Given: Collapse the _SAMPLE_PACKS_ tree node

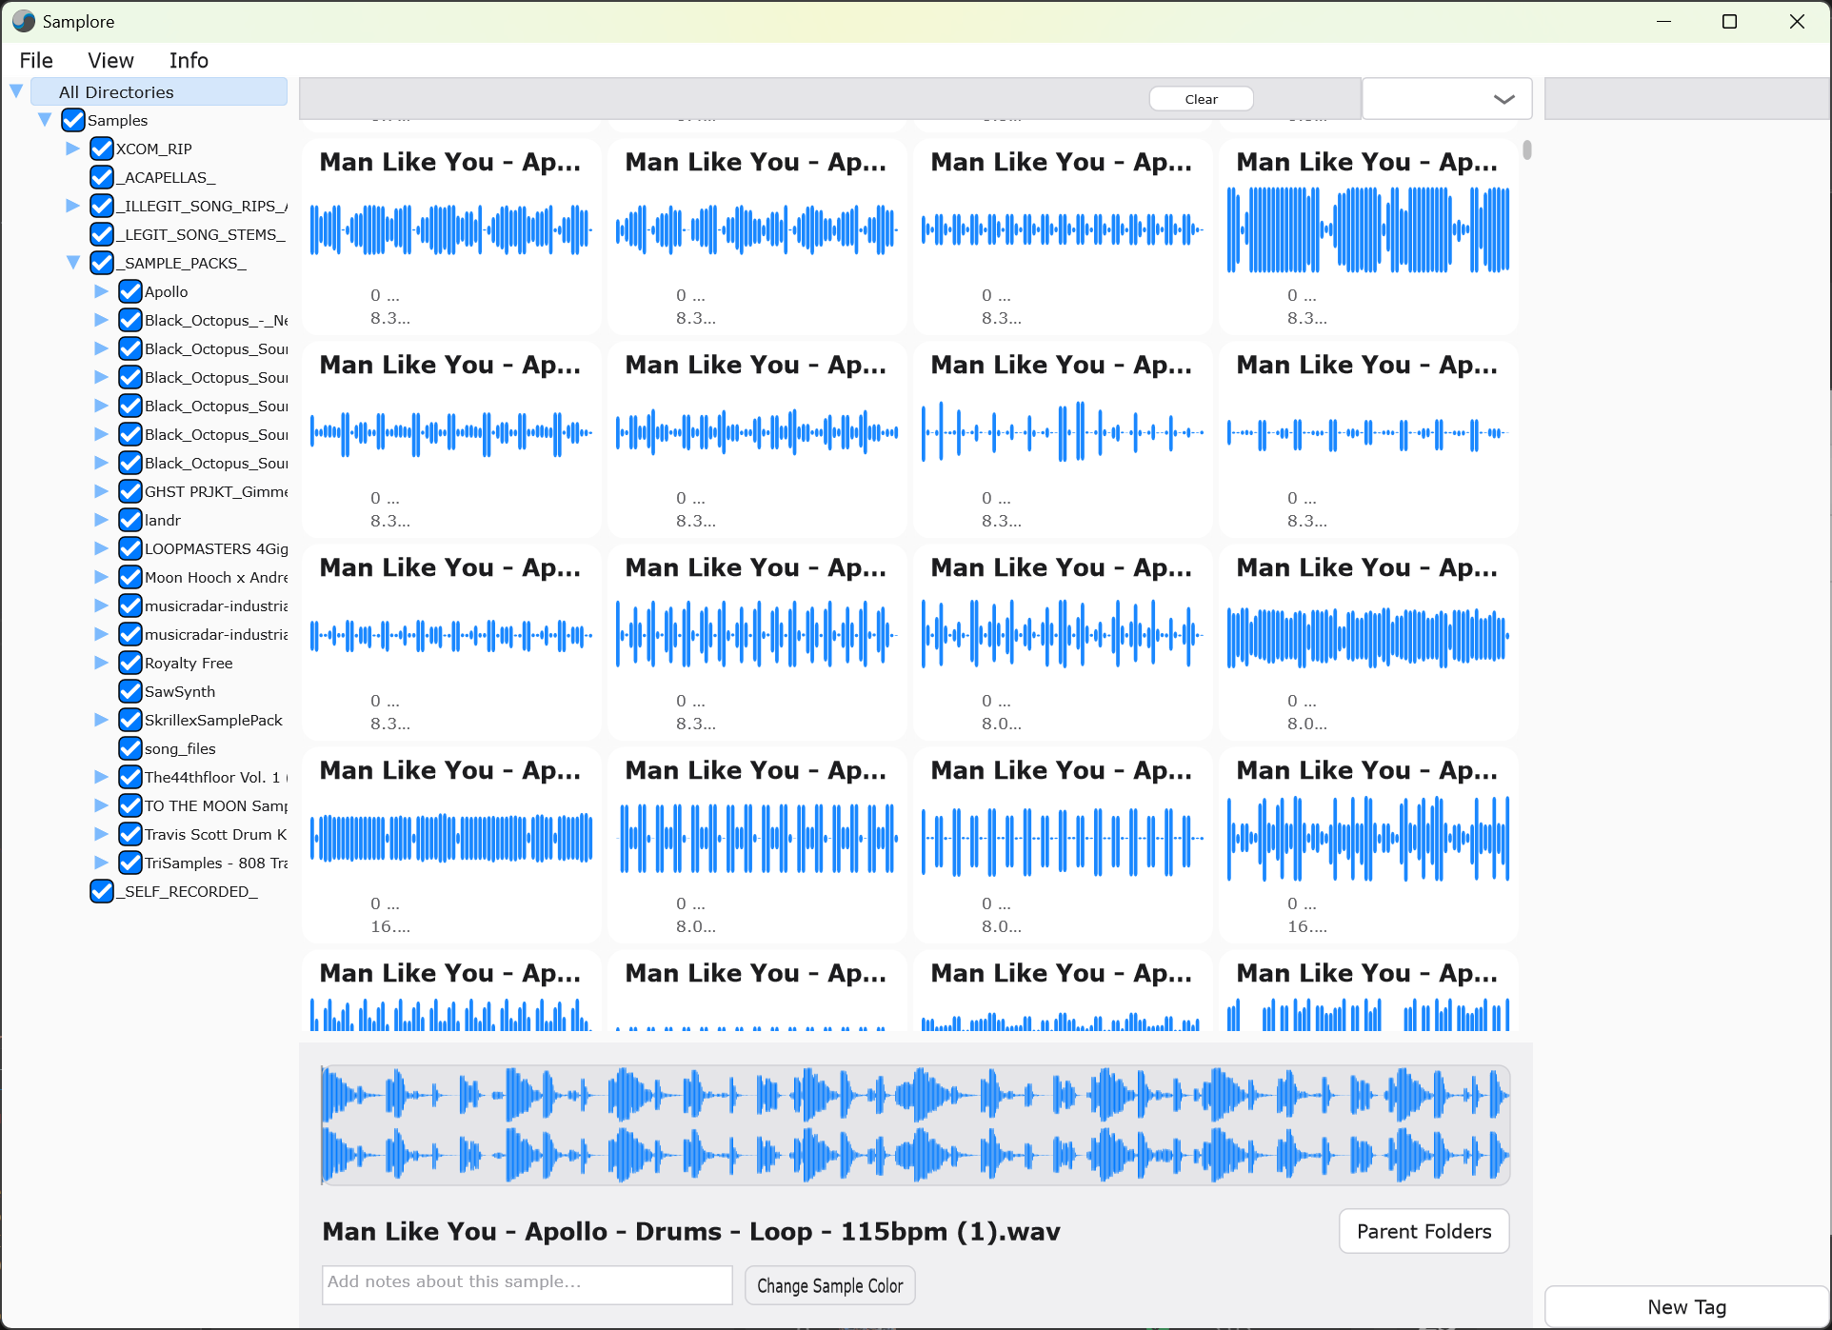Looking at the screenshot, I should (73, 263).
